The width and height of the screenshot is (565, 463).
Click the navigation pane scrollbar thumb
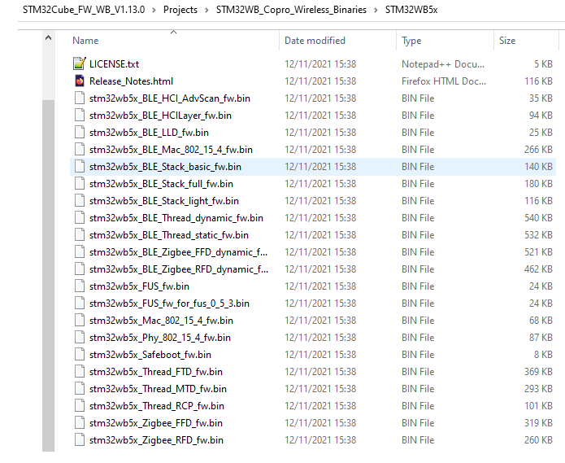click(48, 276)
